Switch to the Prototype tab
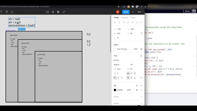This screenshot has height=111, width=197. pyautogui.click(x=124, y=18)
